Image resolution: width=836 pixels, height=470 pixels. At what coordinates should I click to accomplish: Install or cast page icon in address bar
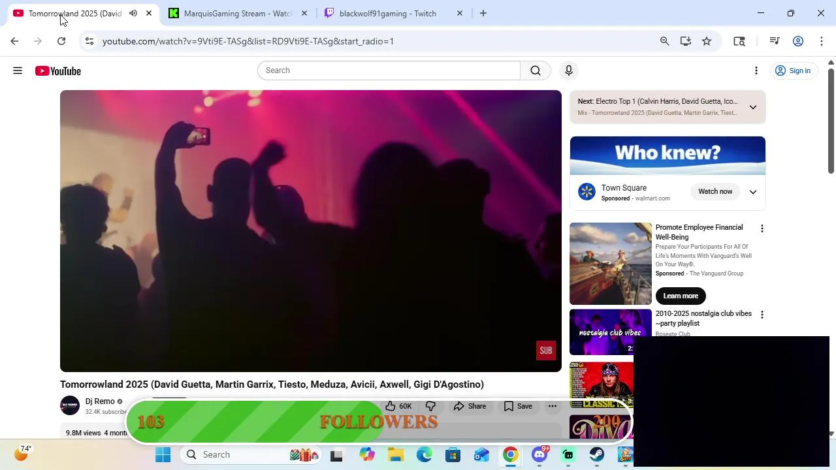tap(686, 41)
